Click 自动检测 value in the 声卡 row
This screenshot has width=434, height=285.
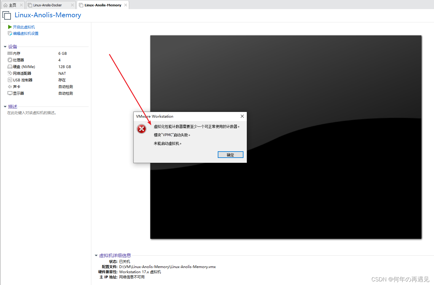click(66, 87)
